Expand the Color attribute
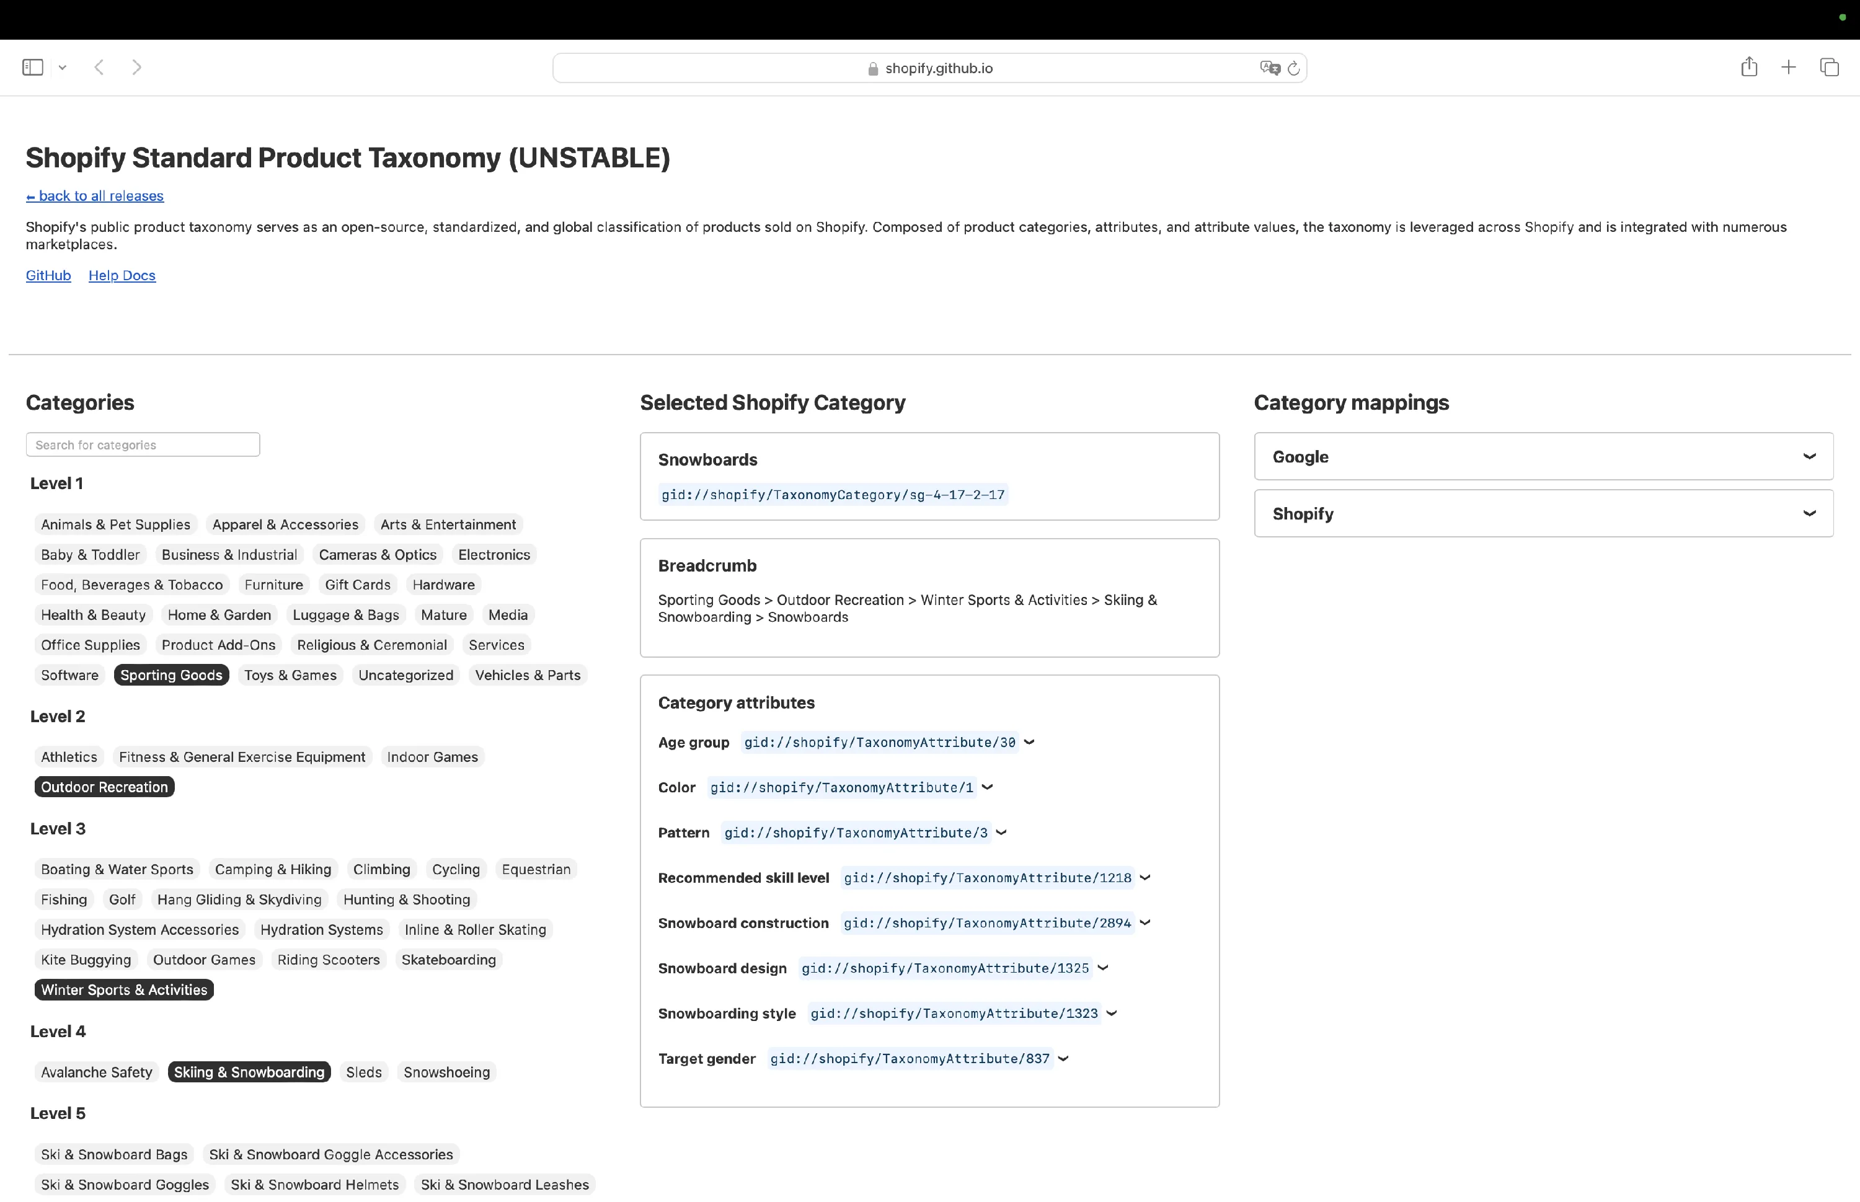The width and height of the screenshot is (1860, 1202). point(986,787)
